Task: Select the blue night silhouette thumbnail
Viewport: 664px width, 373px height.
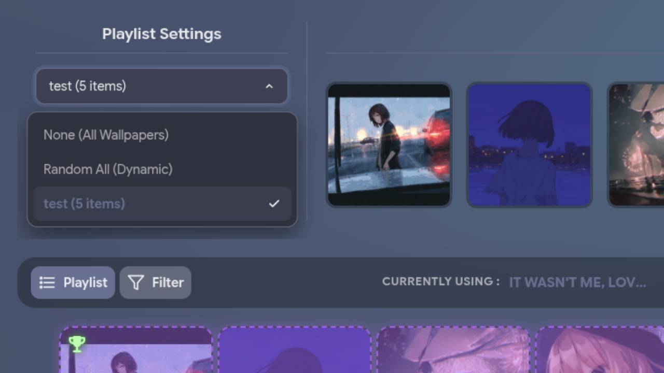Action: (x=530, y=145)
